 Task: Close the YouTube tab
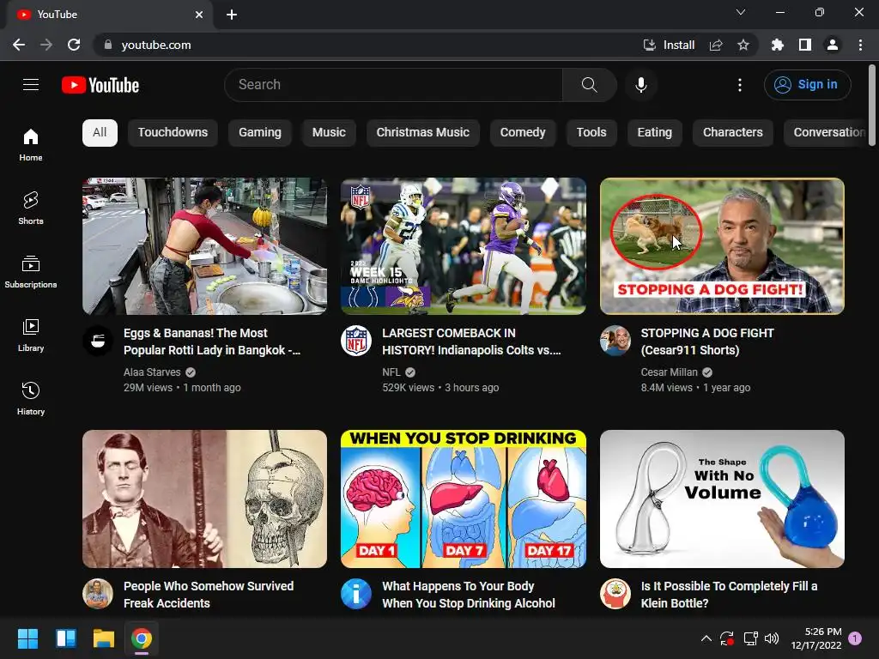199,15
